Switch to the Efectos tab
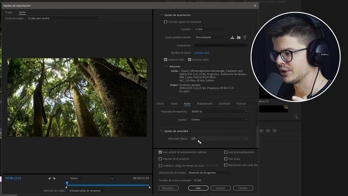Viewport: 348px width, 196px height. 160,103
